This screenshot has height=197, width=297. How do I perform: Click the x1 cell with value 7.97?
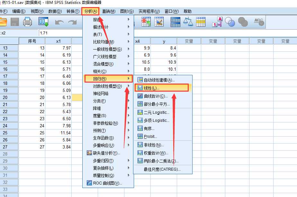click(x=59, y=48)
